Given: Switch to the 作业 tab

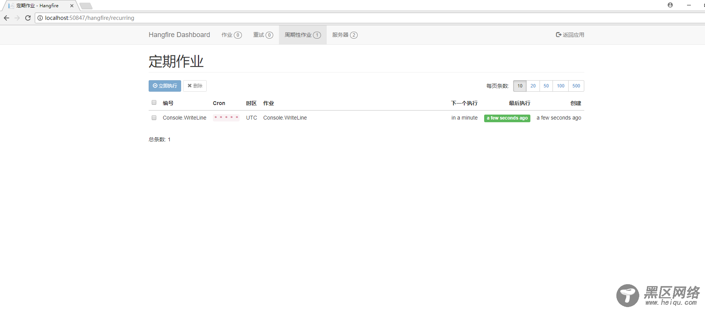Looking at the screenshot, I should [232, 35].
